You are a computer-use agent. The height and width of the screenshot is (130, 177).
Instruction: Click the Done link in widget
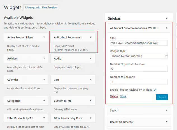pos(123,96)
